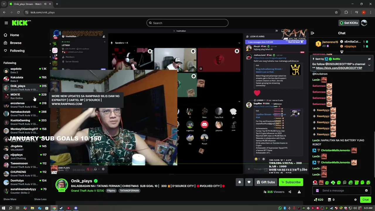Open the user profile avatar menu
The height and width of the screenshot is (211, 375).
pos(364,23)
